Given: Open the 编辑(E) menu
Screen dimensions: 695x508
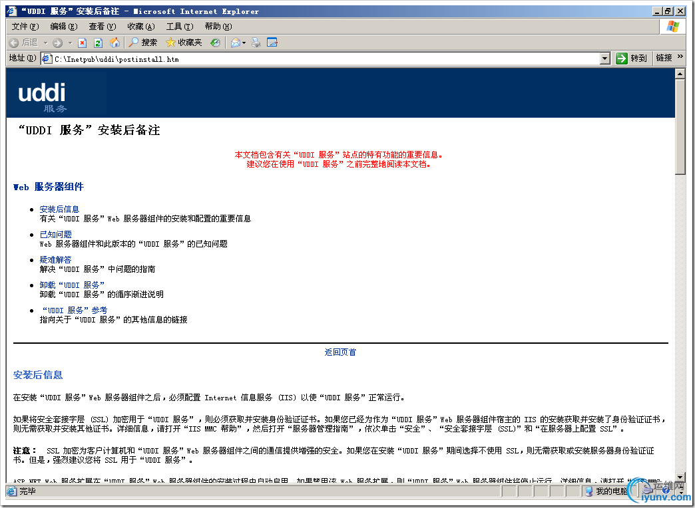Looking at the screenshot, I should (x=64, y=27).
